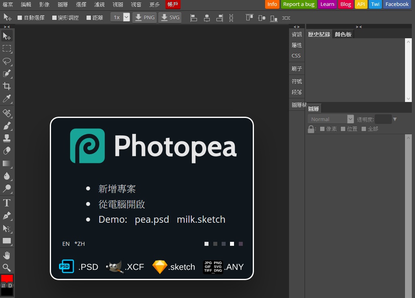Download as PNG button

(144, 18)
